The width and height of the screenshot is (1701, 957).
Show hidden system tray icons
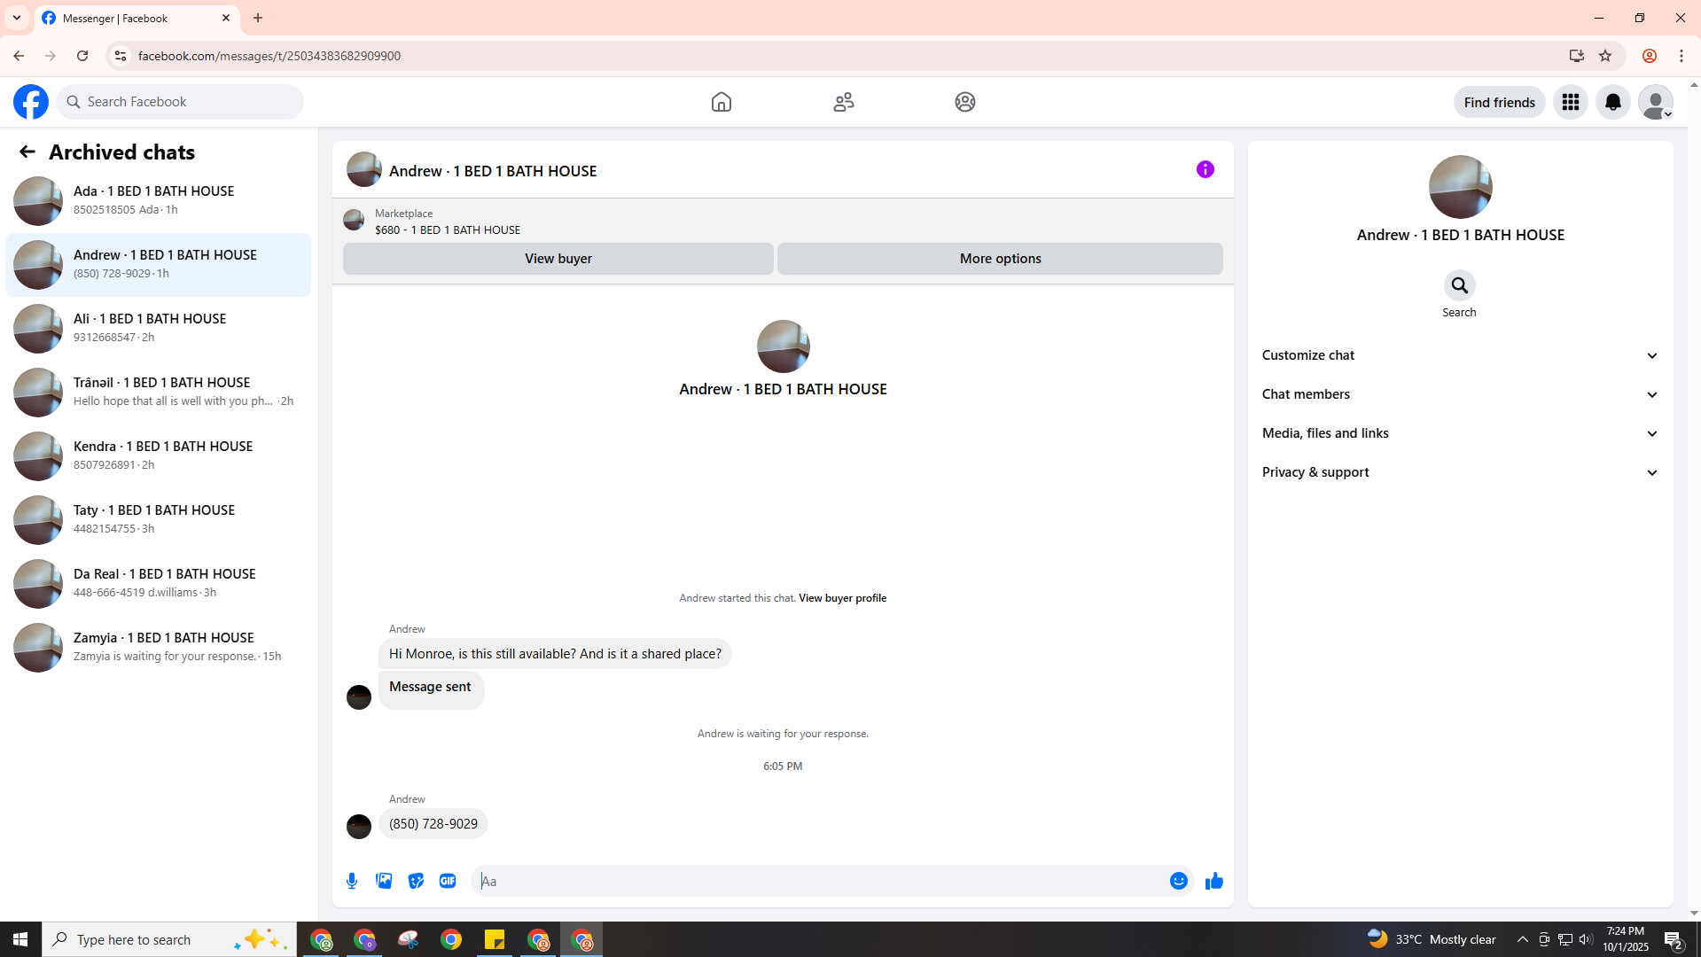(1522, 939)
